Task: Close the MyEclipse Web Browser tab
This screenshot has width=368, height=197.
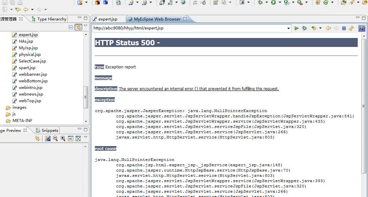Action: (185, 19)
